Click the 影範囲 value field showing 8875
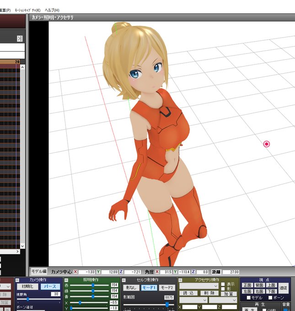The height and width of the screenshot is (311, 295). 169,298
